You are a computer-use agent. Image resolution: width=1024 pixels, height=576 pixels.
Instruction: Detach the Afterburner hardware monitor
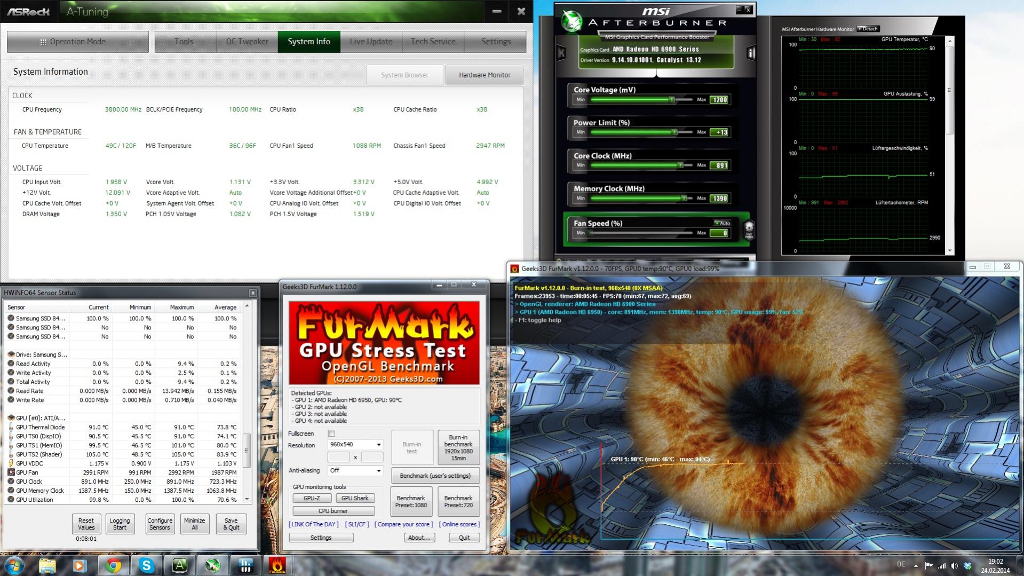(x=868, y=29)
